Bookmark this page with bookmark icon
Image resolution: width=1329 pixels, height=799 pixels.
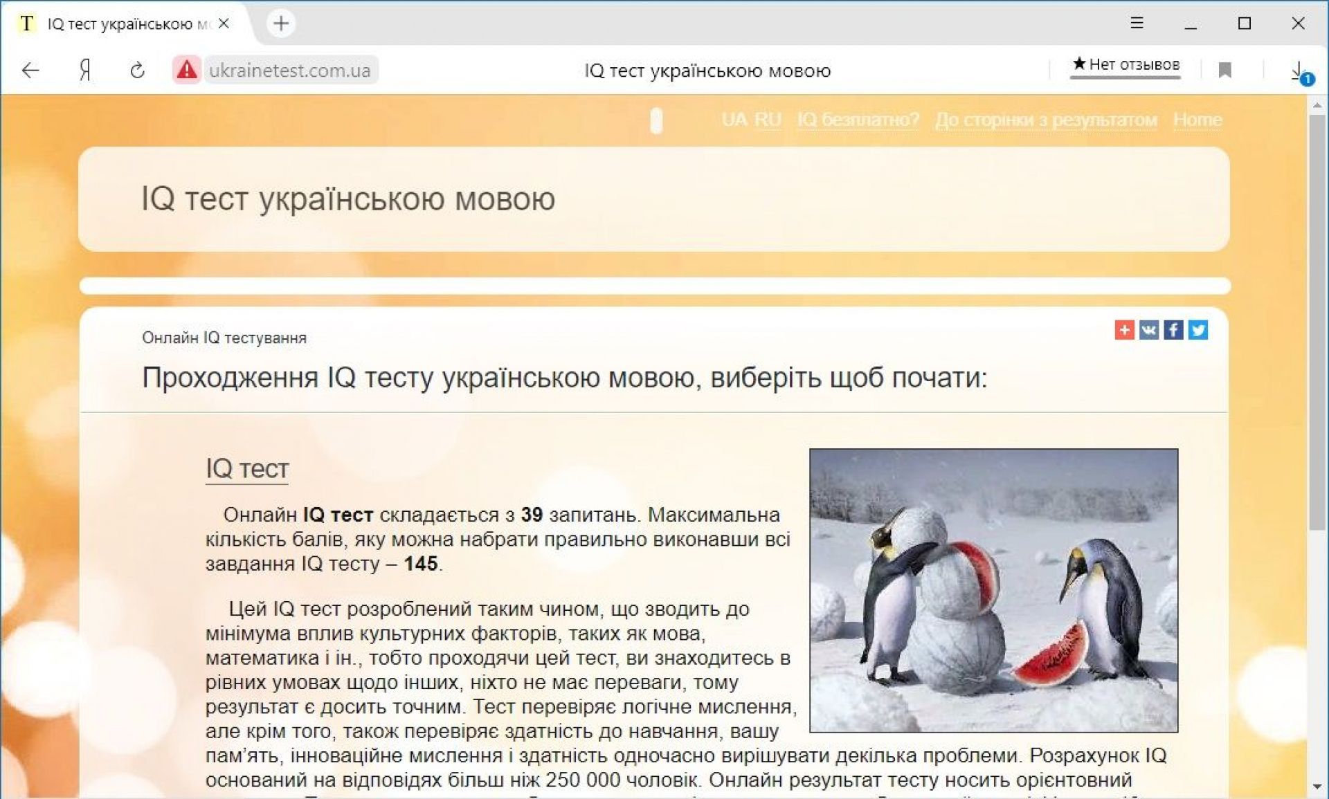(1224, 70)
